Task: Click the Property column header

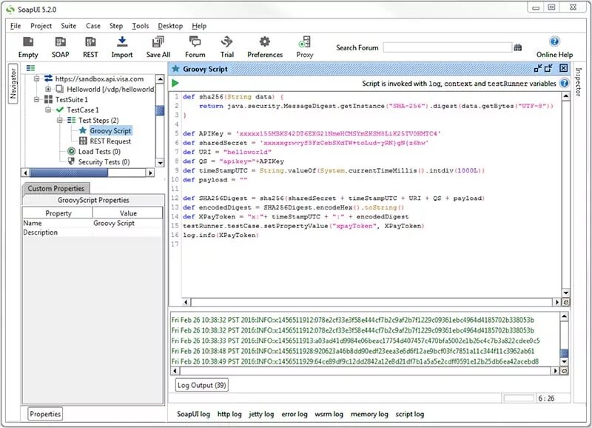Action: pyautogui.click(x=58, y=213)
